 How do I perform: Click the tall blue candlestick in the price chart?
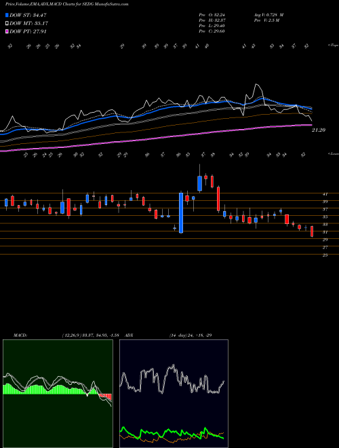pyautogui.click(x=181, y=213)
